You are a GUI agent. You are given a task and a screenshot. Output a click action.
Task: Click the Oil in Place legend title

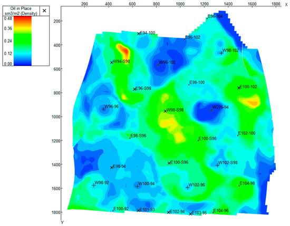pos(21,11)
